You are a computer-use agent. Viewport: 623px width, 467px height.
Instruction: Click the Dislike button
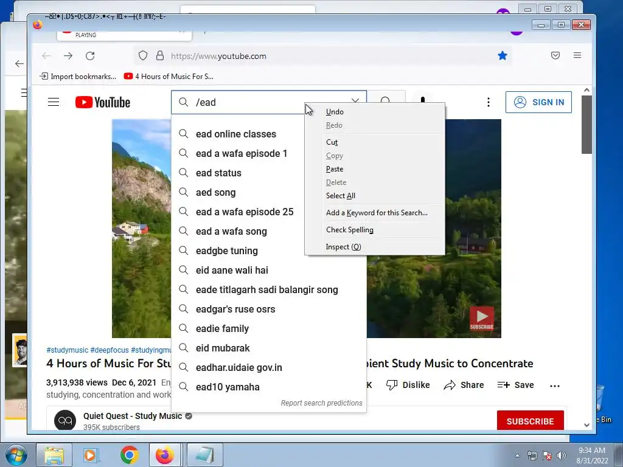tap(408, 385)
